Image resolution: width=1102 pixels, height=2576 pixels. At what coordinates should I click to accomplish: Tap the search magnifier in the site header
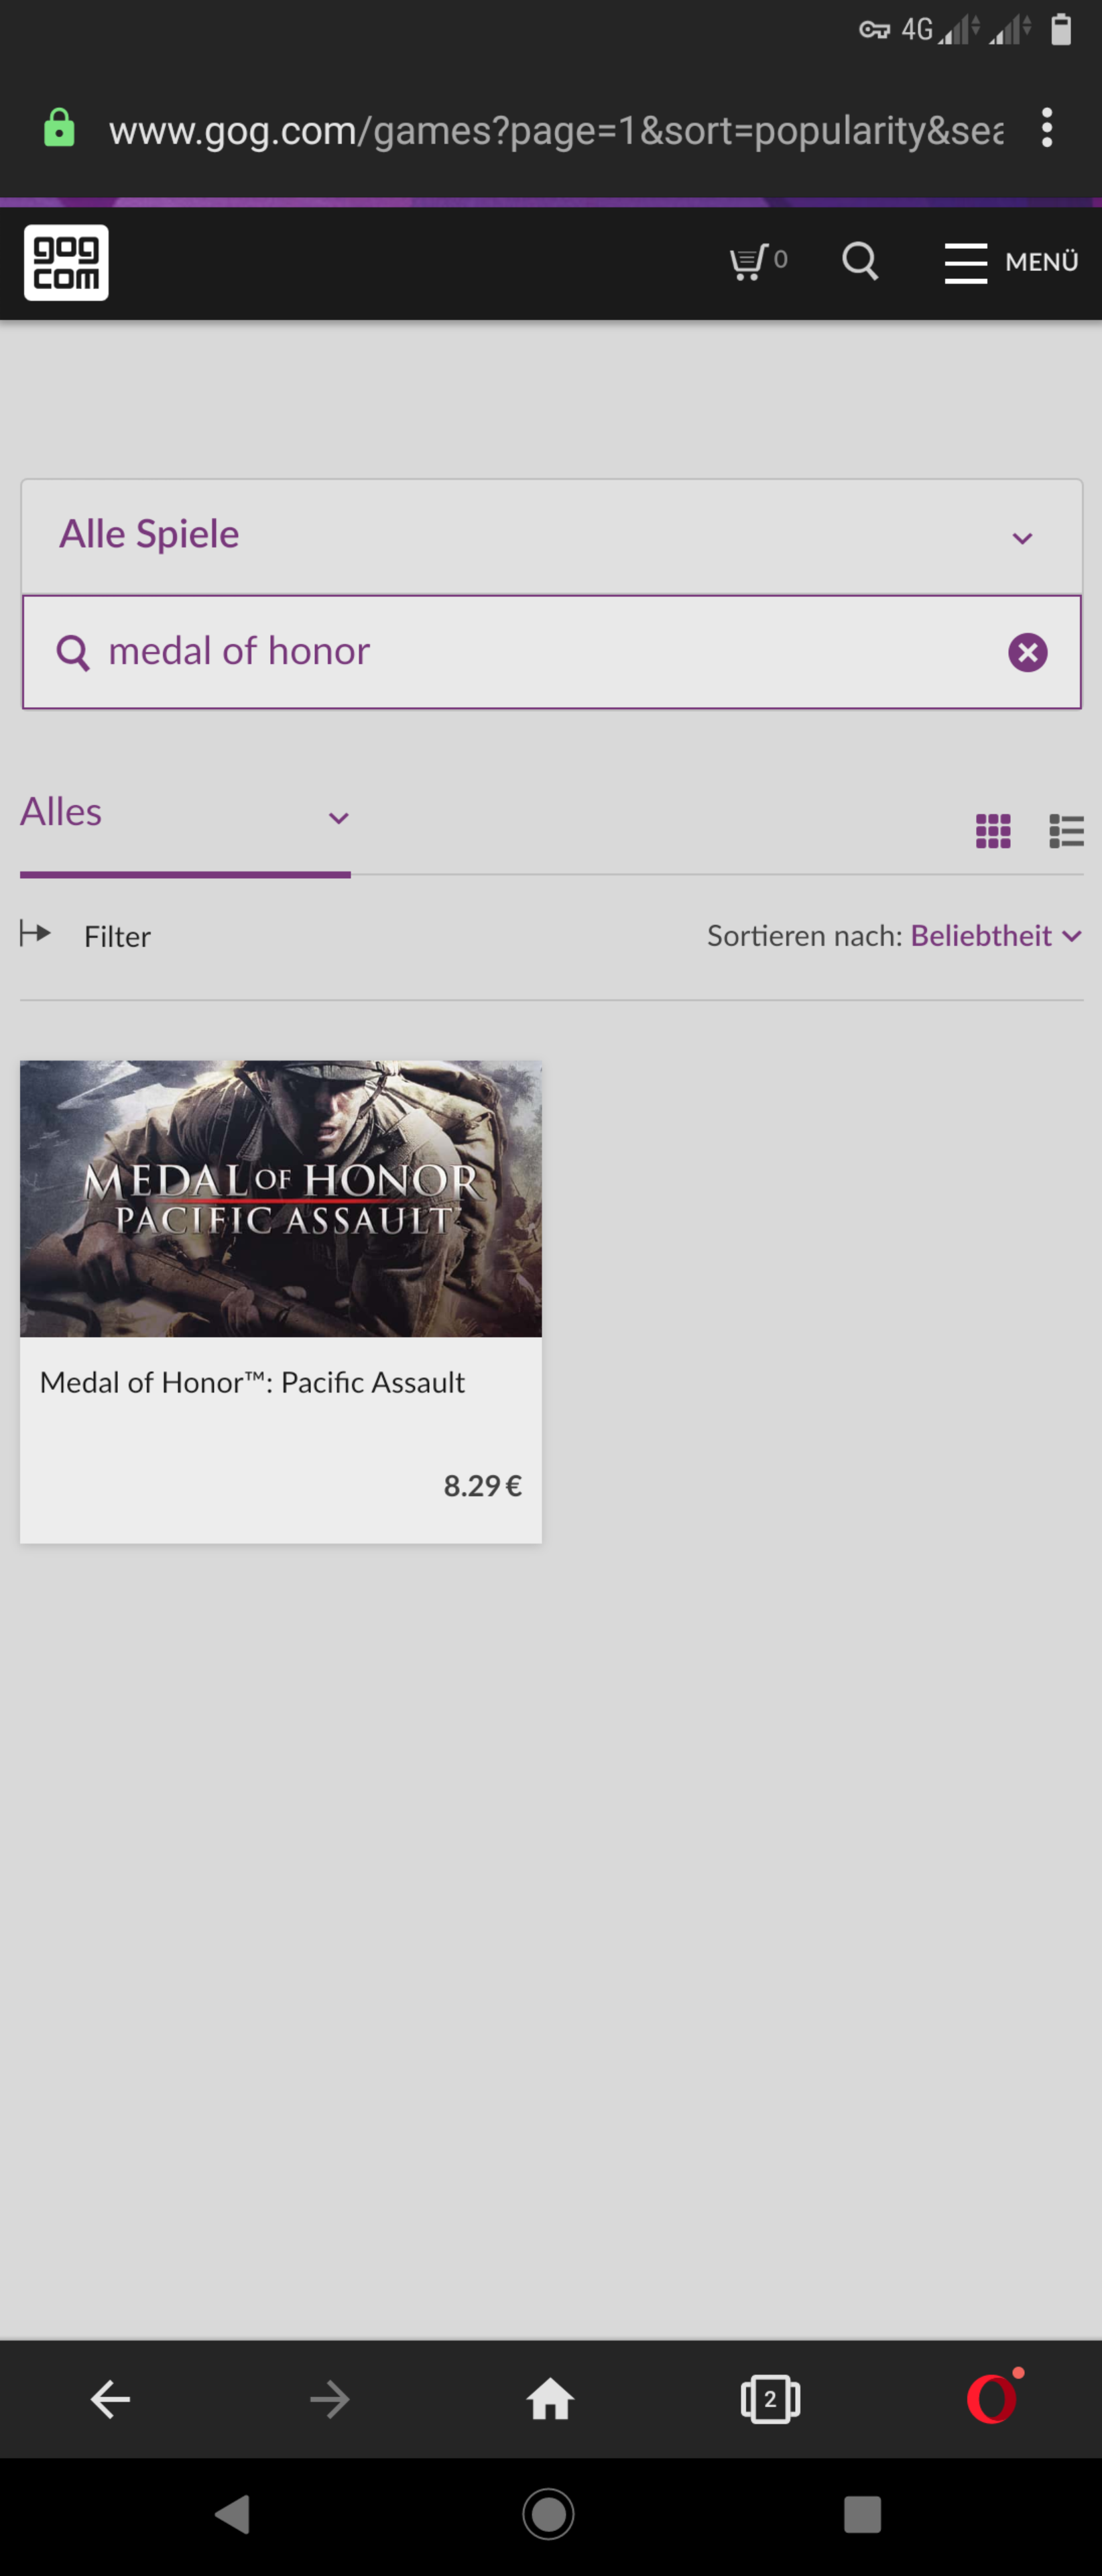coord(860,262)
